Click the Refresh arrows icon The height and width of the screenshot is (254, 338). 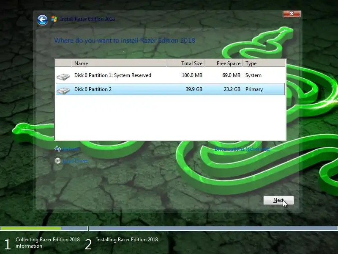click(x=57, y=149)
